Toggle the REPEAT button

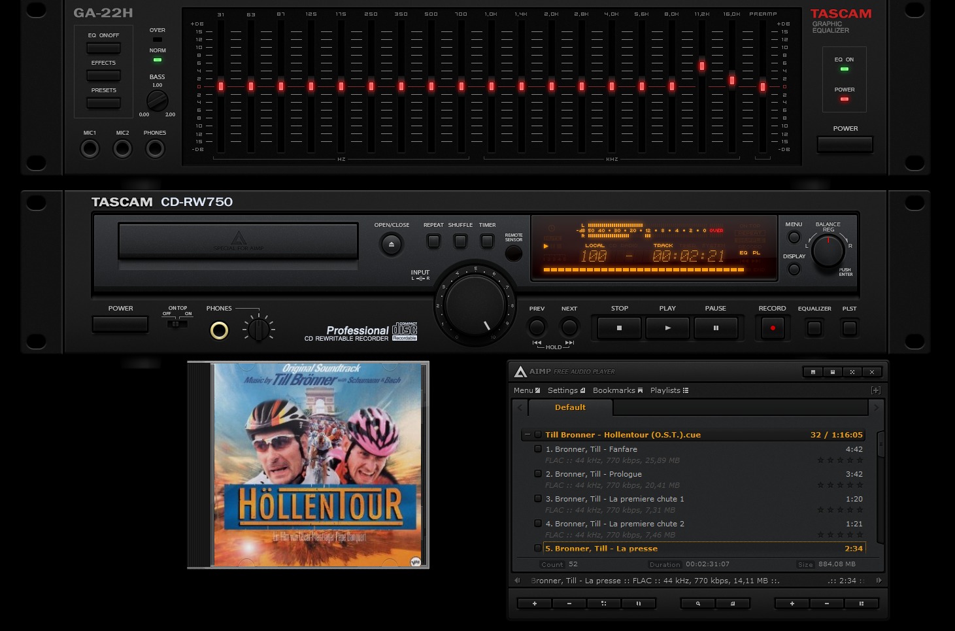point(433,241)
